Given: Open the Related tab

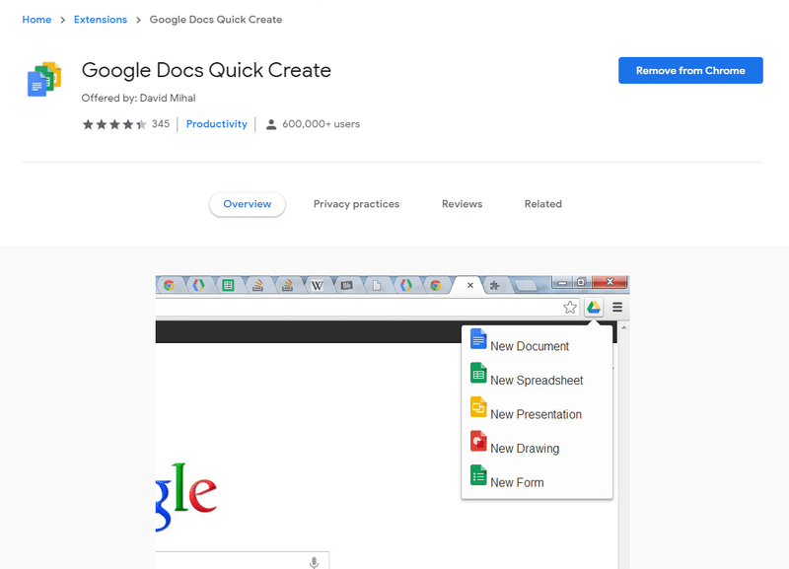Looking at the screenshot, I should (x=543, y=204).
